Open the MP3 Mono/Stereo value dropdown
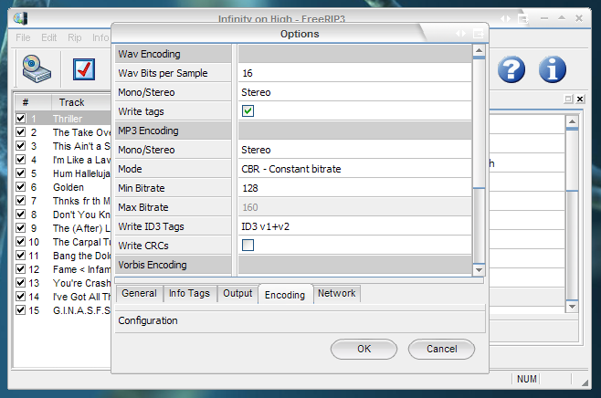 (355, 150)
